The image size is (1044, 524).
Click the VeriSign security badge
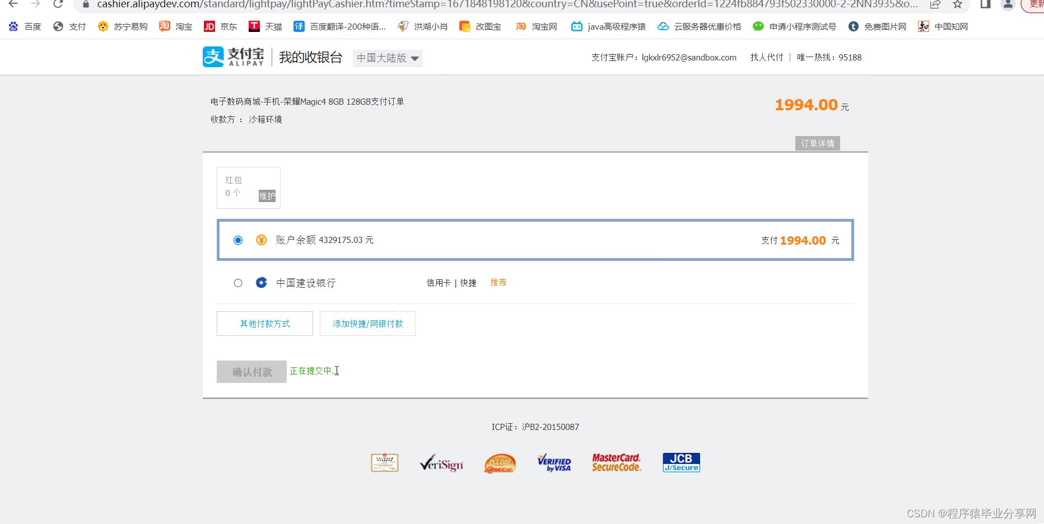441,463
